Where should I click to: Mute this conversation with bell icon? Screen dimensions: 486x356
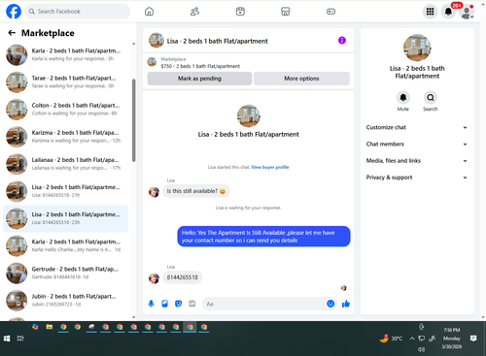tap(403, 97)
